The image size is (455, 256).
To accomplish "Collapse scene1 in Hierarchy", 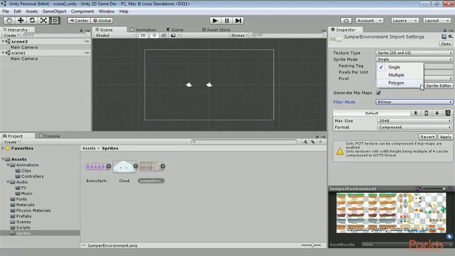I will click(x=3, y=53).
